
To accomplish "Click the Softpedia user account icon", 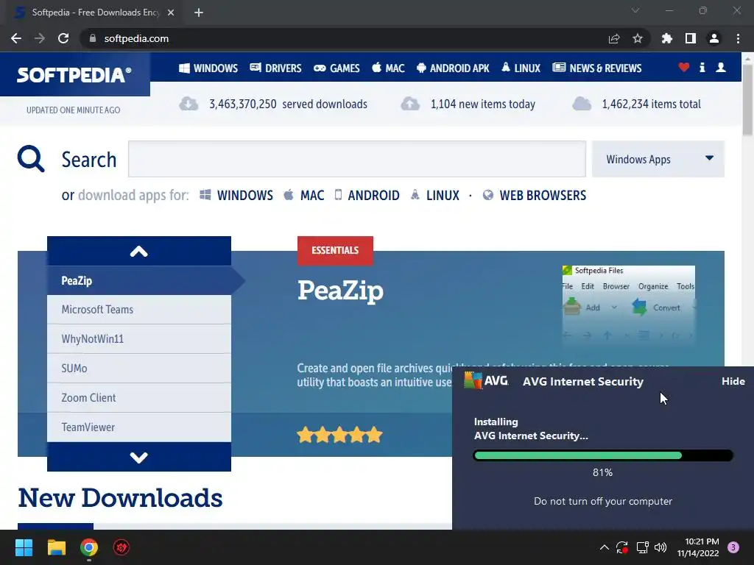I will 721,67.
